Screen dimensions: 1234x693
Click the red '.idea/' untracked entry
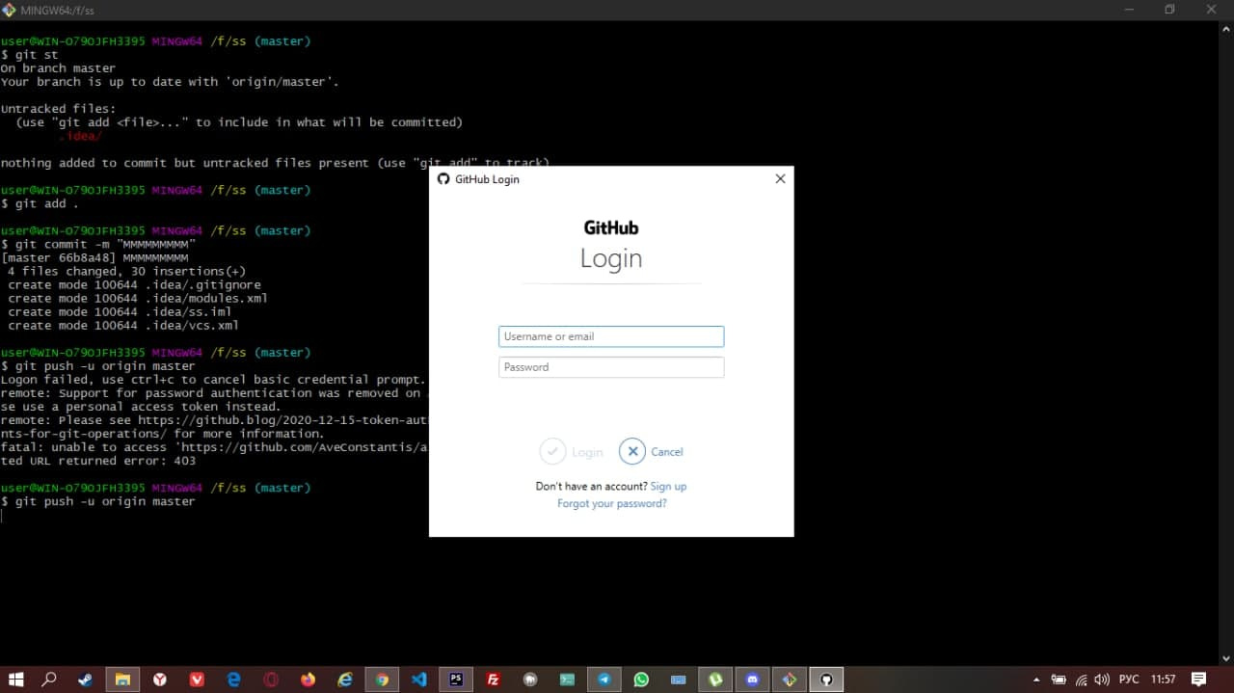[x=81, y=136]
